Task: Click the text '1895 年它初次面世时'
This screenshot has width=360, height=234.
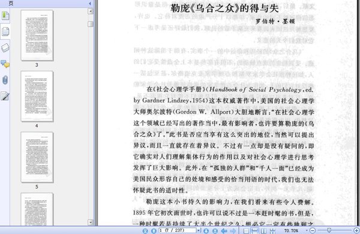Action: (163, 213)
